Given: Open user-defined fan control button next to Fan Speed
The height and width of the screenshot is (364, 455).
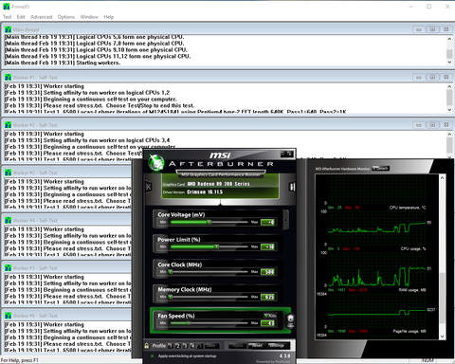Looking at the screenshot, I should [x=290, y=321].
